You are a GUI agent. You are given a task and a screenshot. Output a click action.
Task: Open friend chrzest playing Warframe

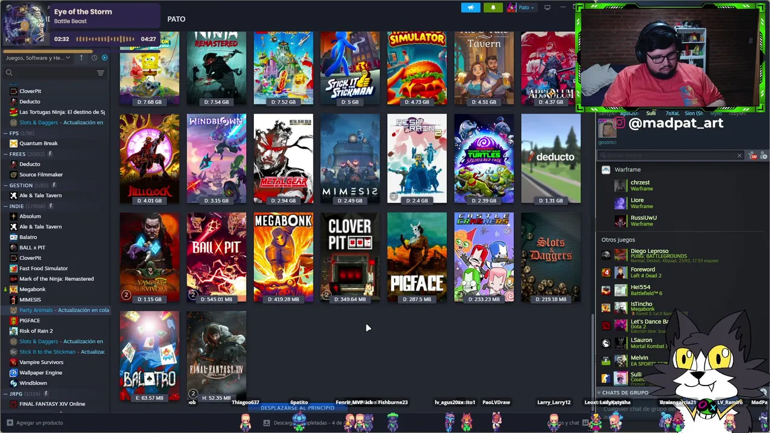(x=641, y=185)
